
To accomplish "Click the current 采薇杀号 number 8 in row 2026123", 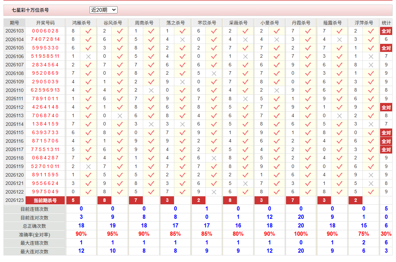I will click(230, 200).
